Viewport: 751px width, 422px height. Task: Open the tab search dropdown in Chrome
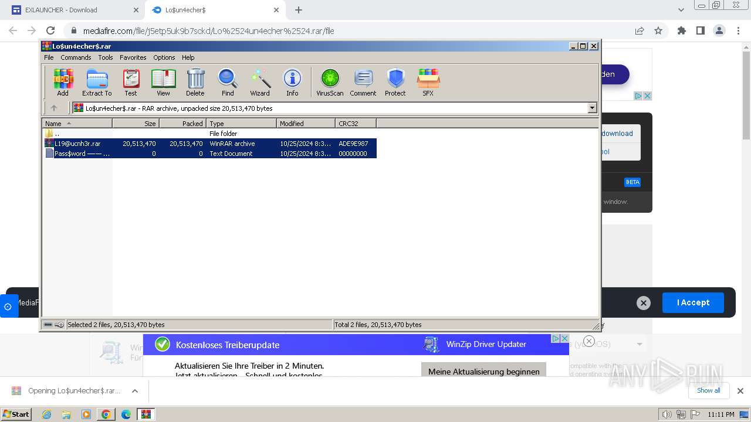(x=681, y=10)
